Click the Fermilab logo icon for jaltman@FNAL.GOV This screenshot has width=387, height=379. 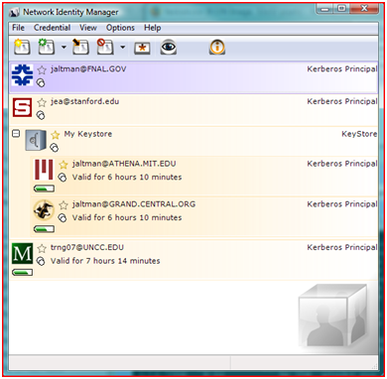tap(22, 74)
